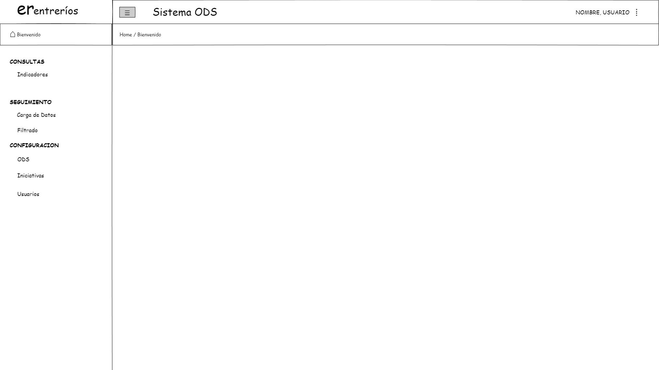Click the breadcrumb slash separator
Screen dimensions: 659x370
point(135,35)
